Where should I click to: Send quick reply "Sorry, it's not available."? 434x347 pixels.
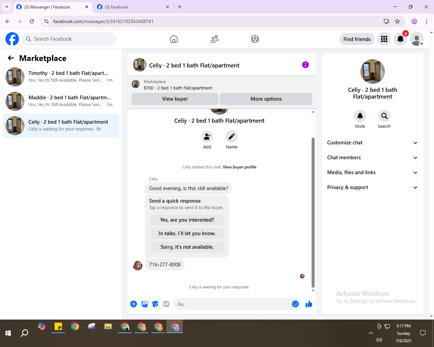(187, 247)
